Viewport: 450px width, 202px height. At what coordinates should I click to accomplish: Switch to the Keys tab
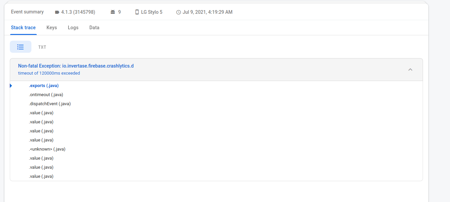pos(51,27)
